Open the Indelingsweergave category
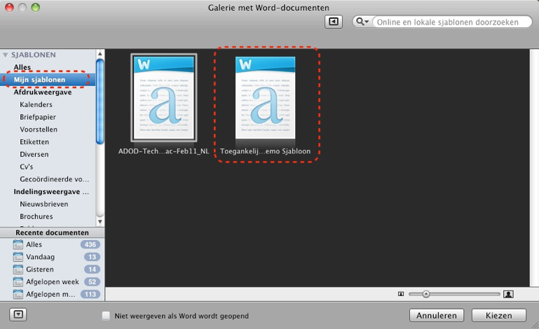539x329 pixels. click(x=51, y=192)
